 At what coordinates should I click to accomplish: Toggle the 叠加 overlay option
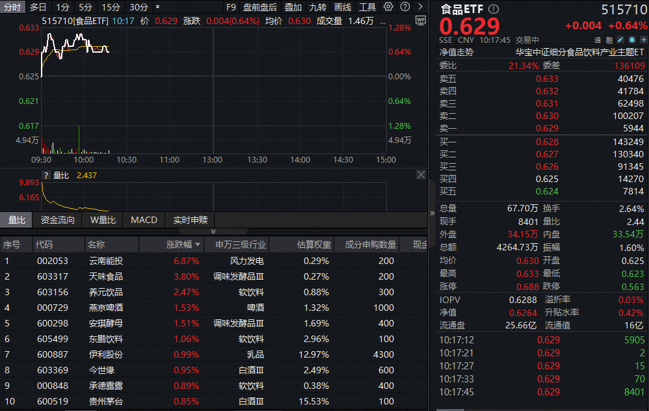(x=293, y=7)
